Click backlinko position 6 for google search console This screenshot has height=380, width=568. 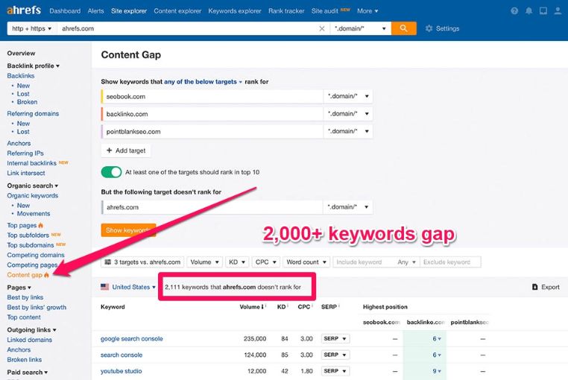click(437, 339)
